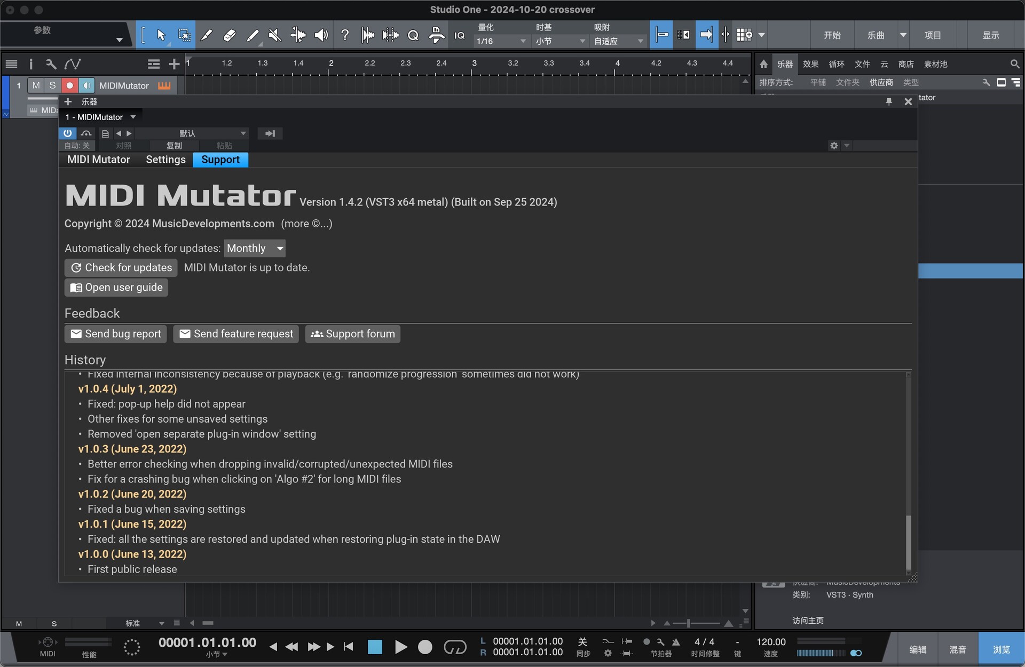Open the 标准 track height dropdown

144,623
